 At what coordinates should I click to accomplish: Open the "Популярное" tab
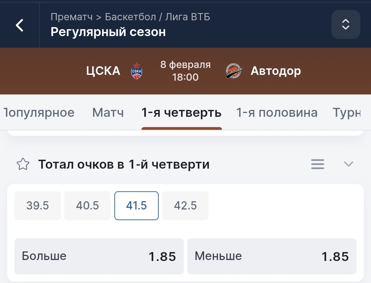38,112
